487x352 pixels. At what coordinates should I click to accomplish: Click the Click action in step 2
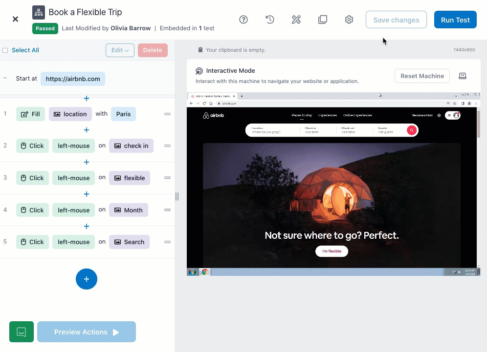click(x=32, y=146)
